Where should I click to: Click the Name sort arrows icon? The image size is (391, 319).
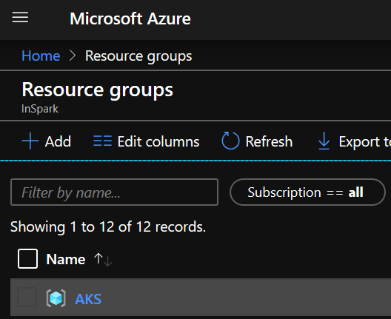(x=103, y=260)
